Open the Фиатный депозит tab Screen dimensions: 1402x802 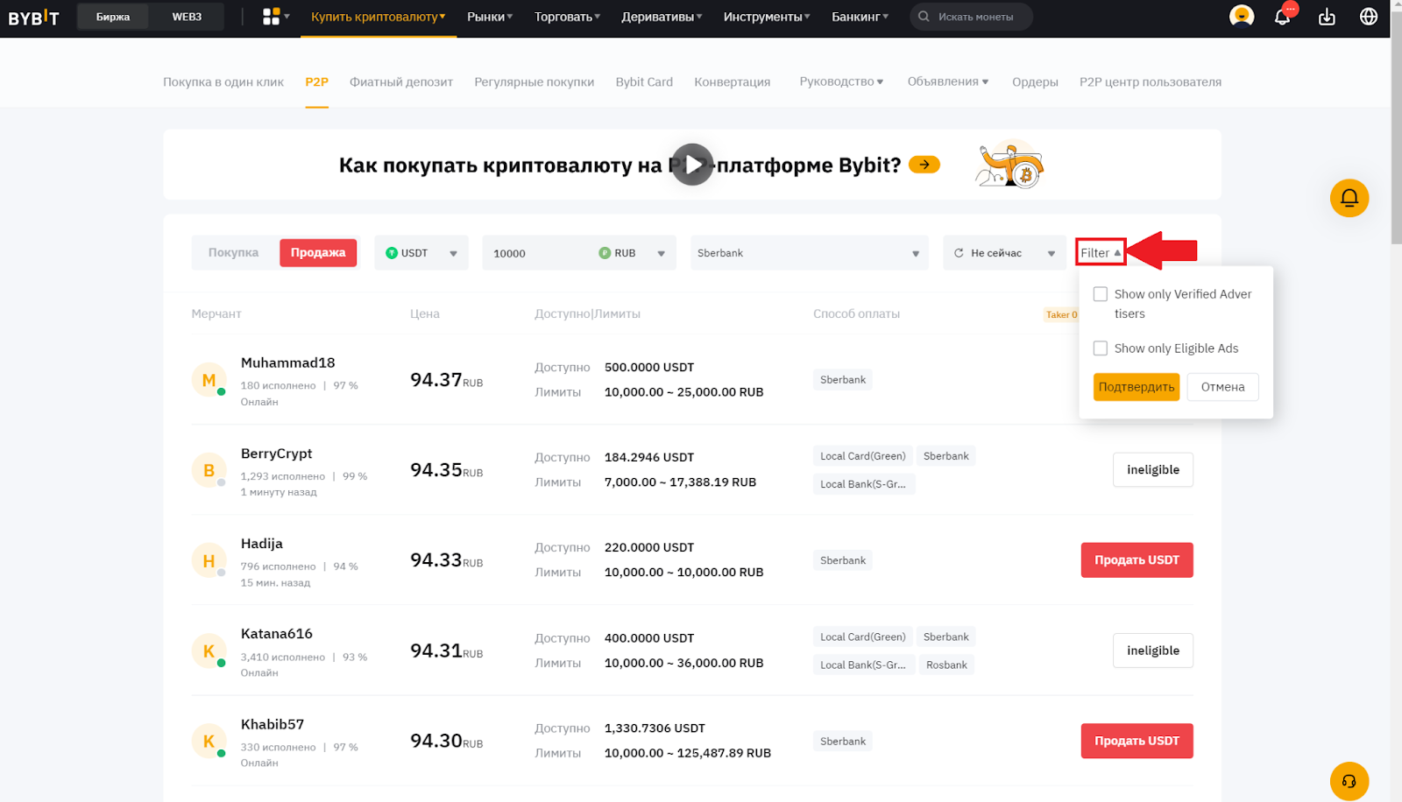click(x=401, y=81)
